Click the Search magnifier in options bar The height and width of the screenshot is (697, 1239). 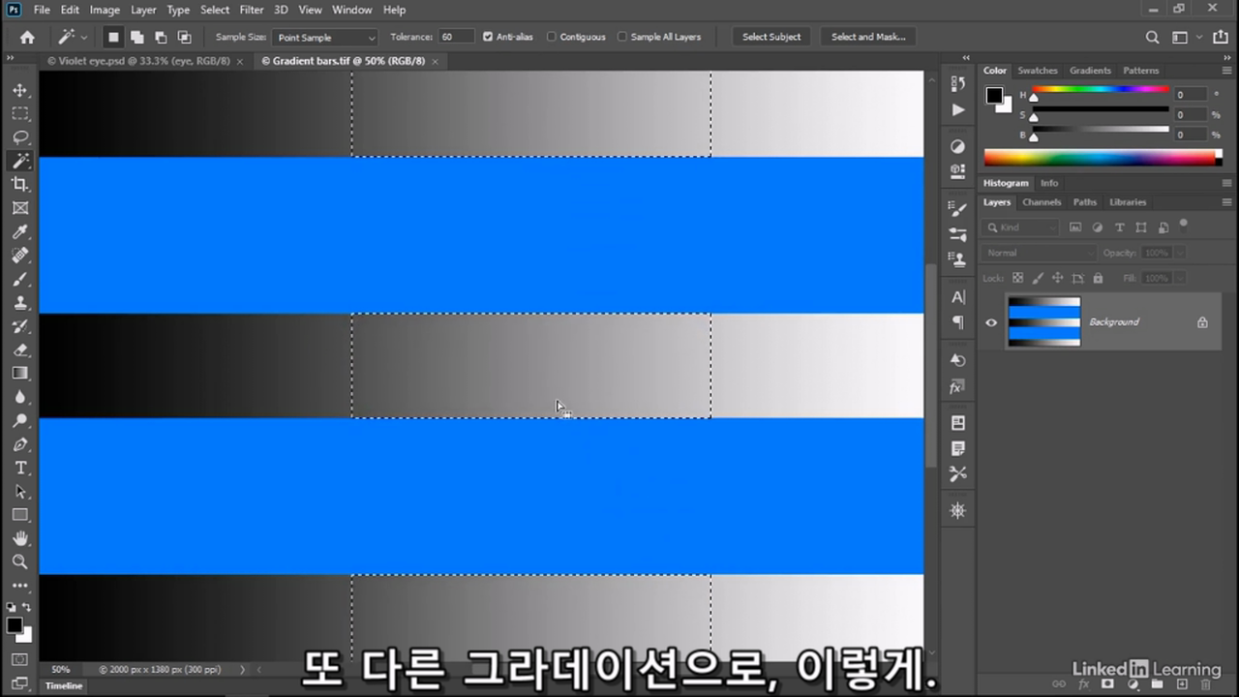[x=1152, y=37]
